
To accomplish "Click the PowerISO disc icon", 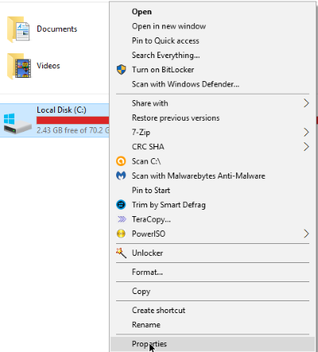I will 121,234.
